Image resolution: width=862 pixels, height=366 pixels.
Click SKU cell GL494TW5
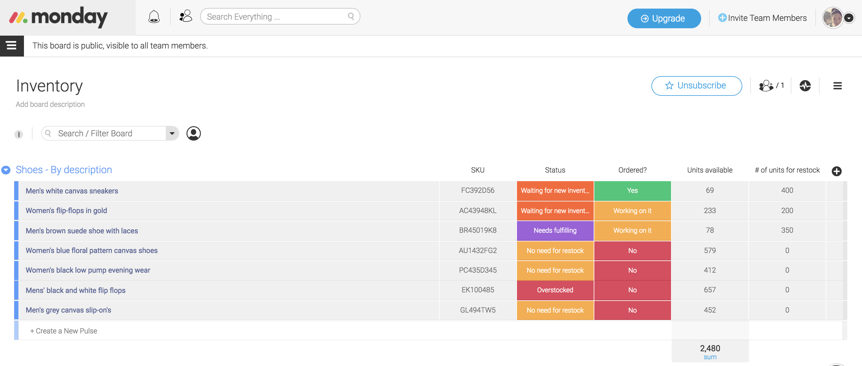tap(478, 310)
